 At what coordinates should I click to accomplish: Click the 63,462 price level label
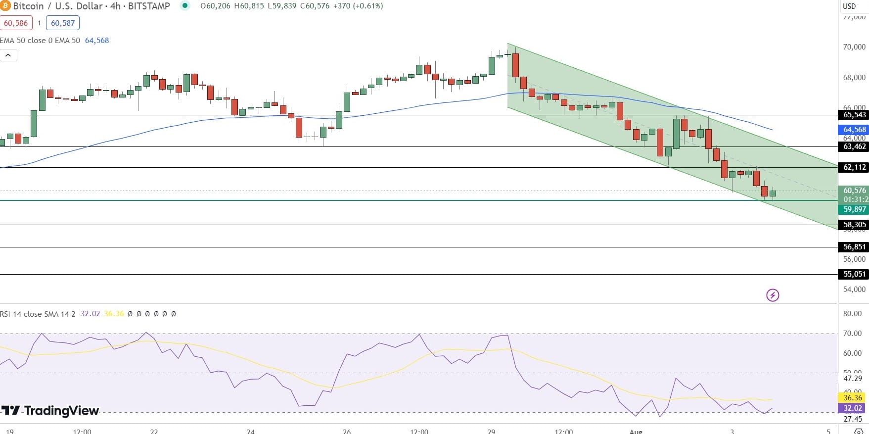(854, 146)
